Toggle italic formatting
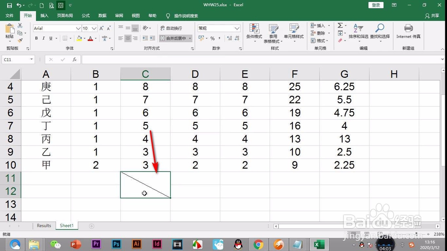This screenshot has height=251, width=447. [x=43, y=38]
